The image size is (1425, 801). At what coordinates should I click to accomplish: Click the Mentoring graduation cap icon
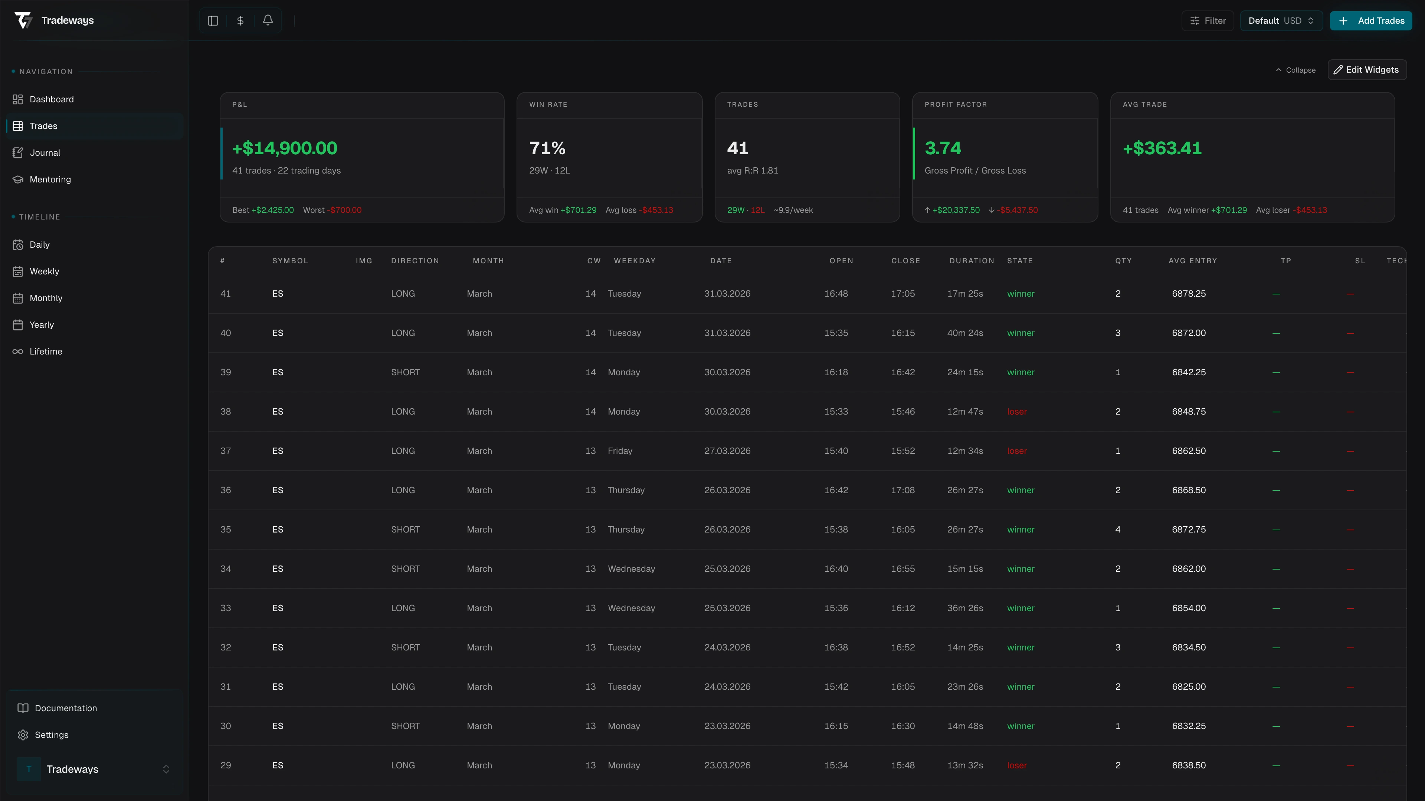point(18,179)
